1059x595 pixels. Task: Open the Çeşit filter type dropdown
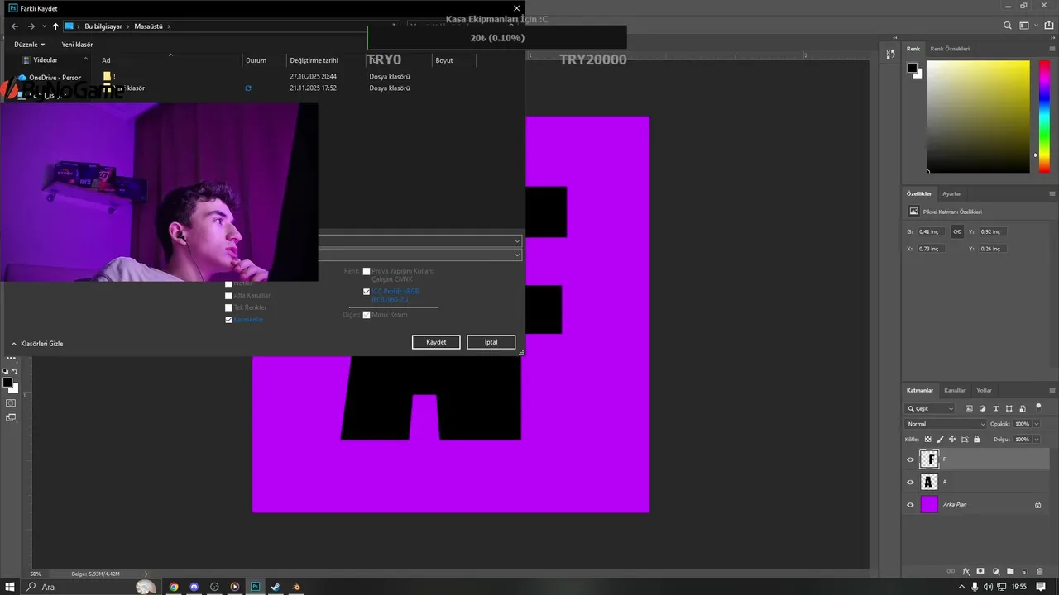(931, 408)
